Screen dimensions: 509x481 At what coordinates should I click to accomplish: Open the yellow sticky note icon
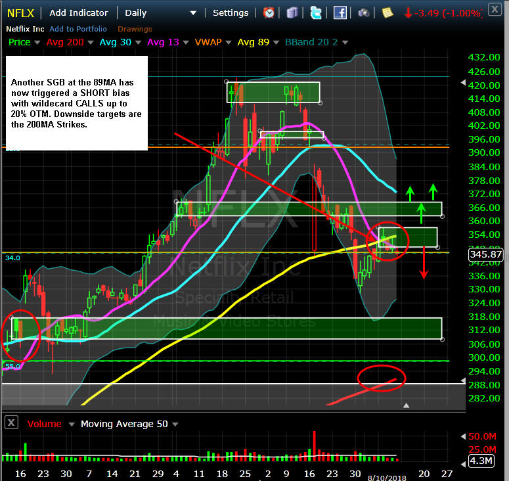coord(387,12)
